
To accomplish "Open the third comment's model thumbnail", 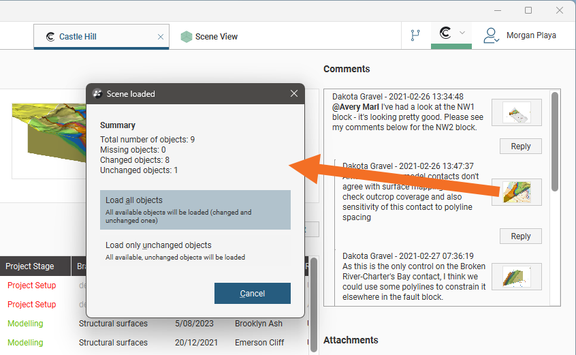I will pos(521,276).
